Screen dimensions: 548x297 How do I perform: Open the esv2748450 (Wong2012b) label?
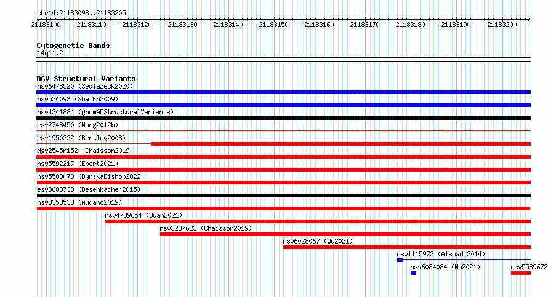point(78,125)
